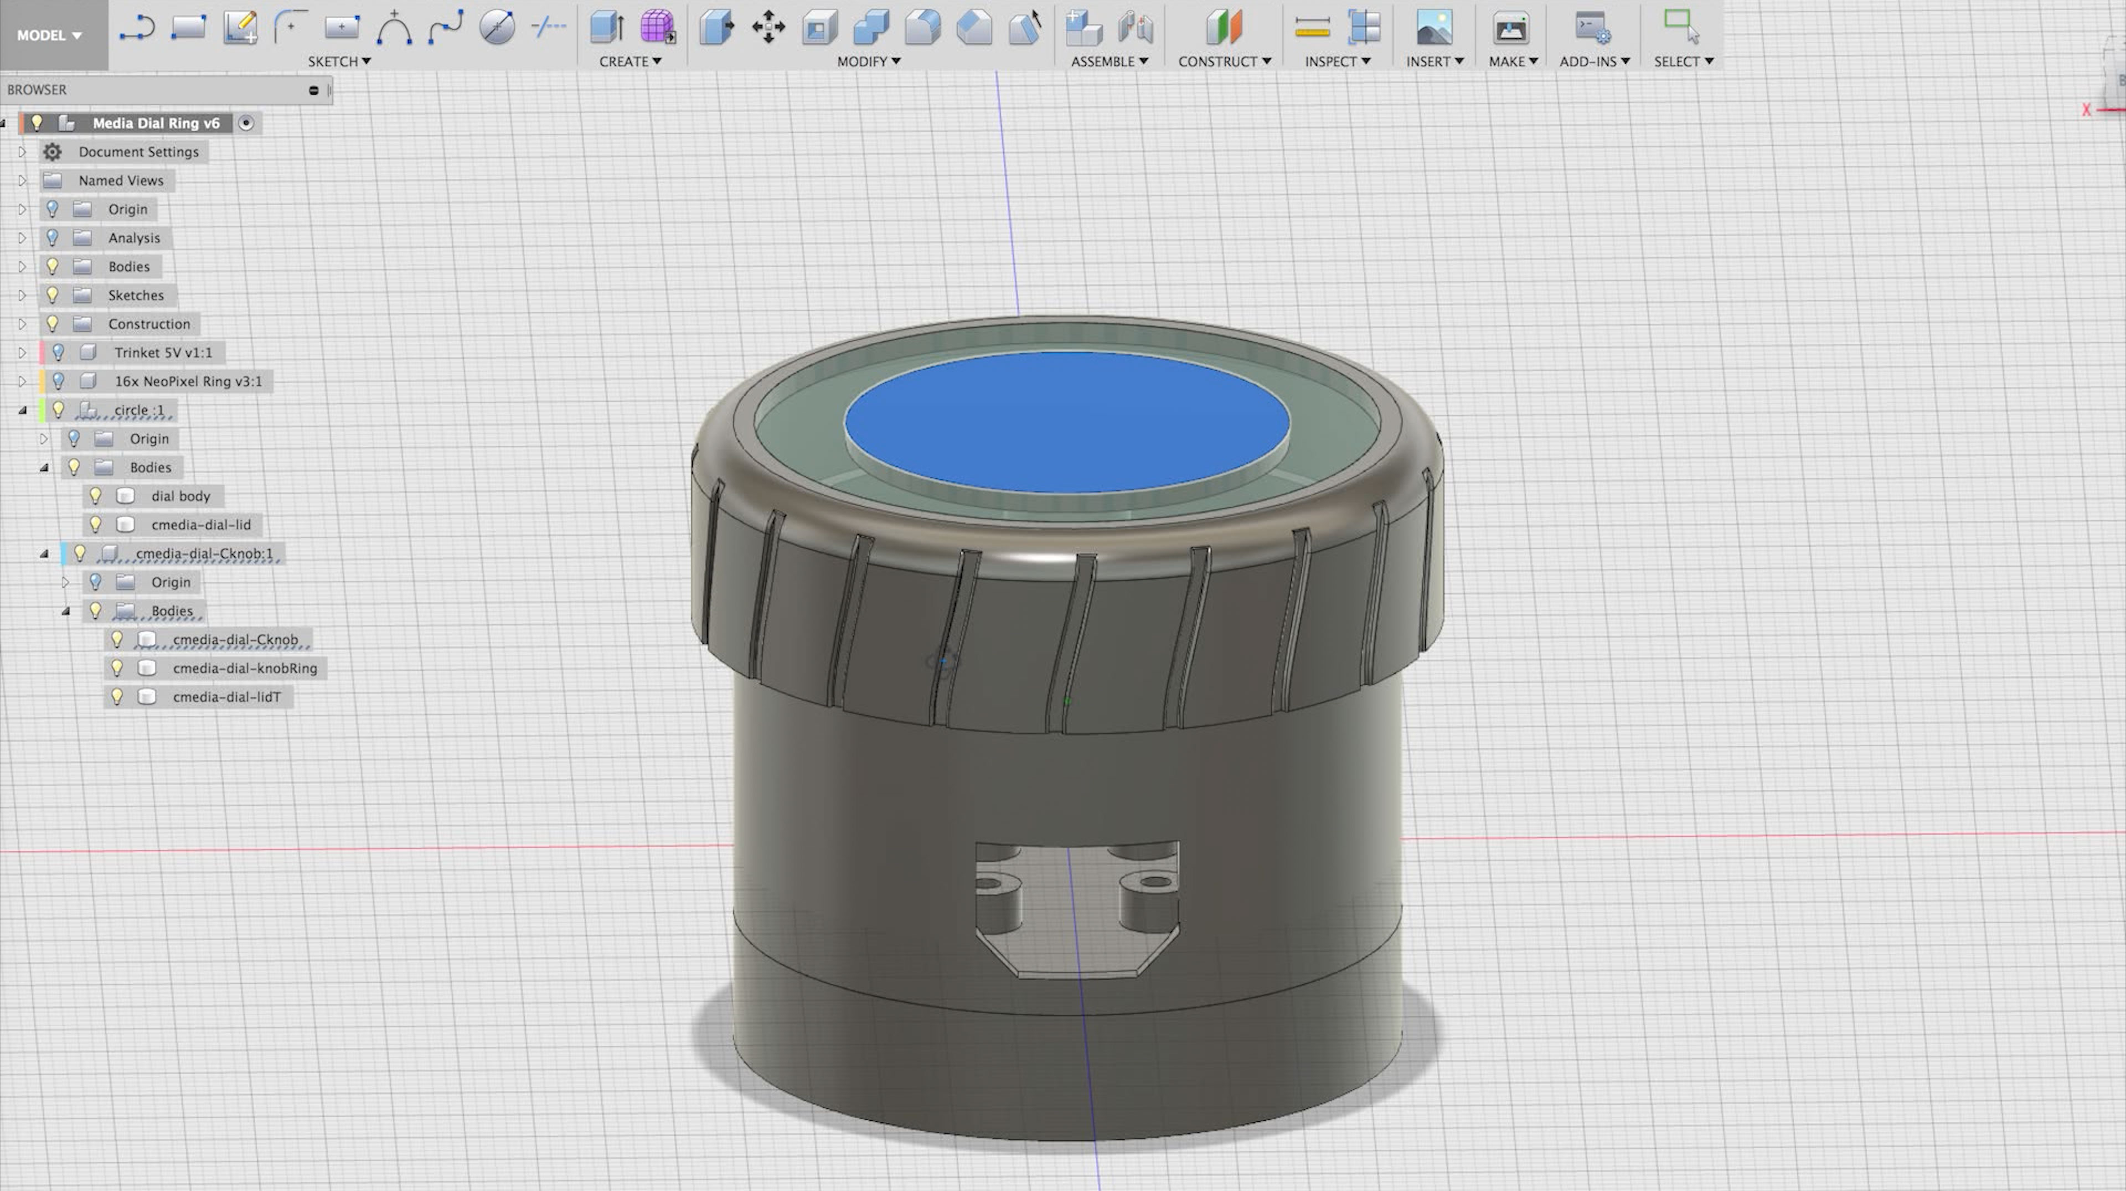Toggle visibility of cmedia-dial-knobRing body

tap(117, 668)
